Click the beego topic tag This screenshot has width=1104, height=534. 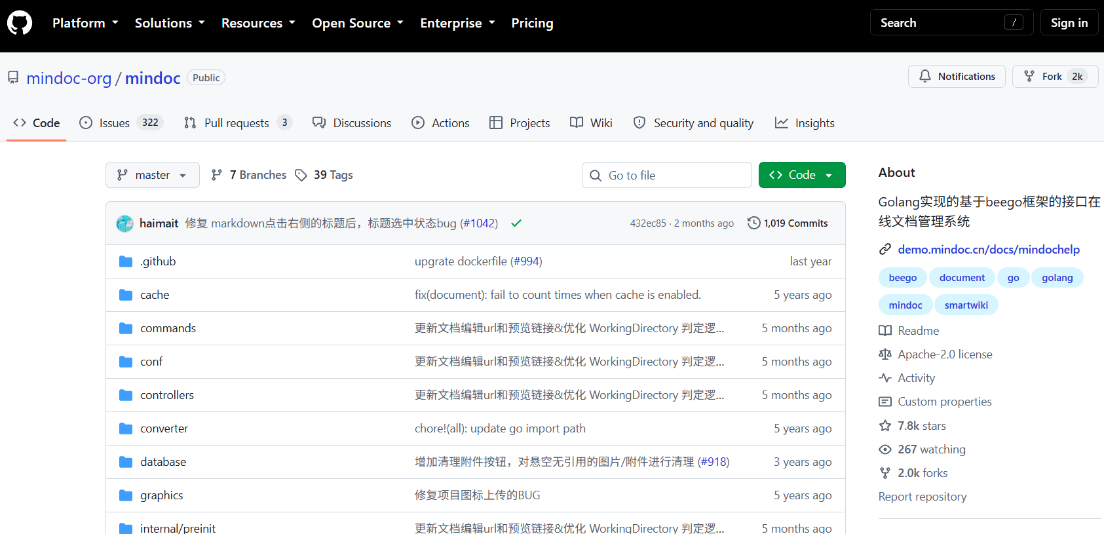click(903, 278)
